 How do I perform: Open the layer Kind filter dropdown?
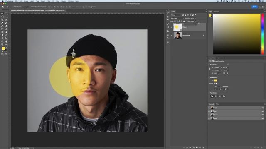point(176,15)
